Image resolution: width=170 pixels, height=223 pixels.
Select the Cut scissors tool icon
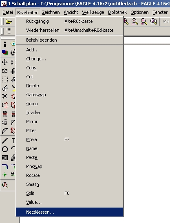5,88
